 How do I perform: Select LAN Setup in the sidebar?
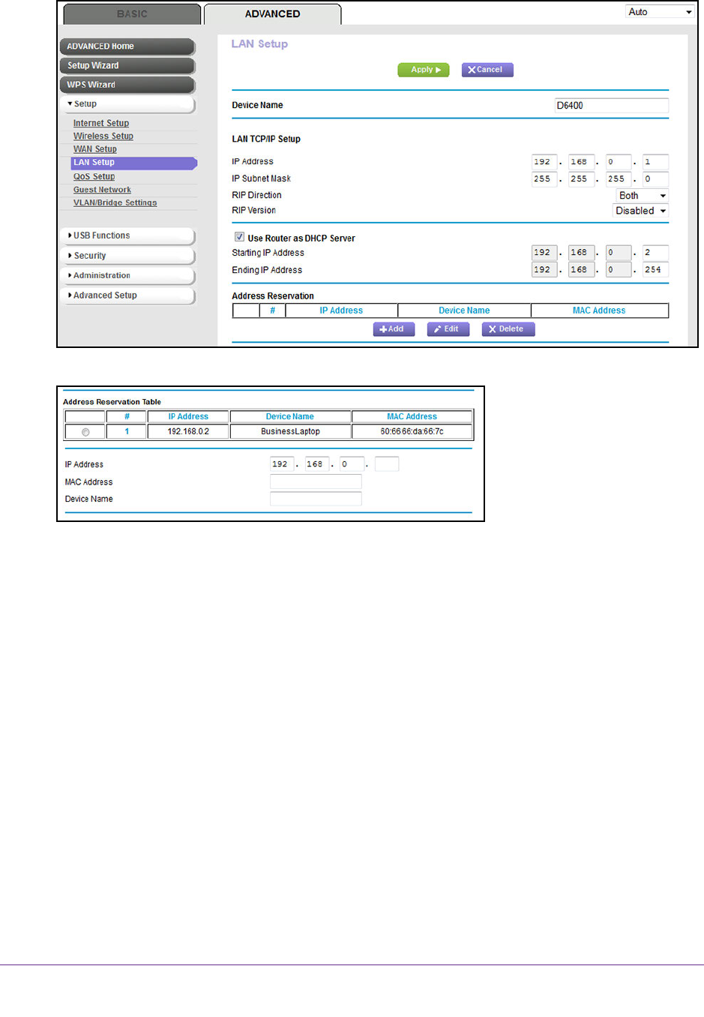[134, 163]
